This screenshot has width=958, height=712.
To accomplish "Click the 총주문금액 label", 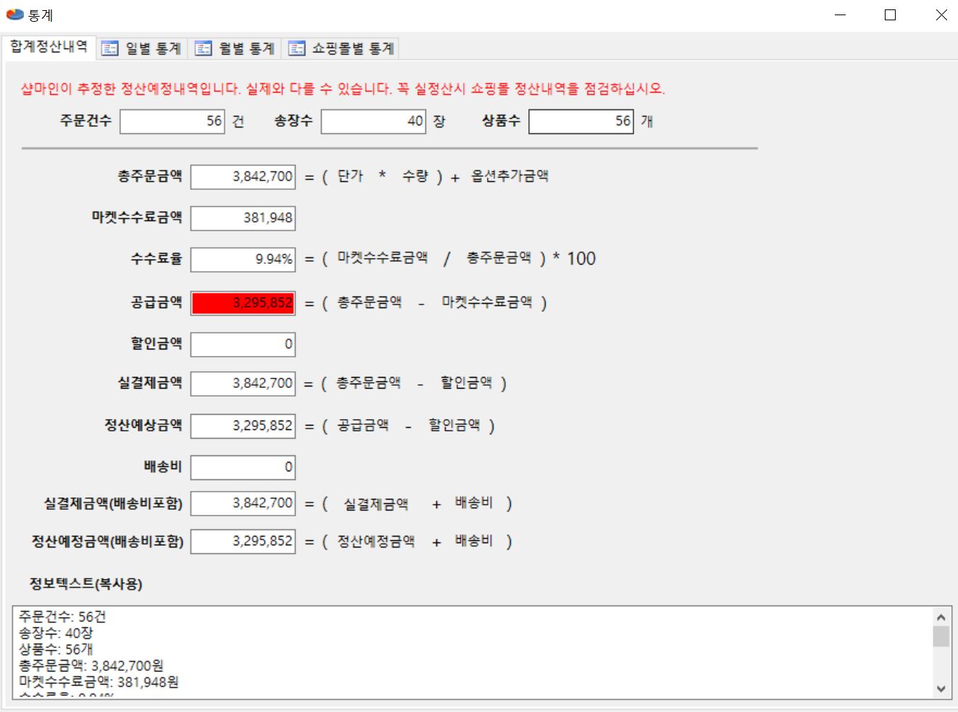I will pos(150,176).
